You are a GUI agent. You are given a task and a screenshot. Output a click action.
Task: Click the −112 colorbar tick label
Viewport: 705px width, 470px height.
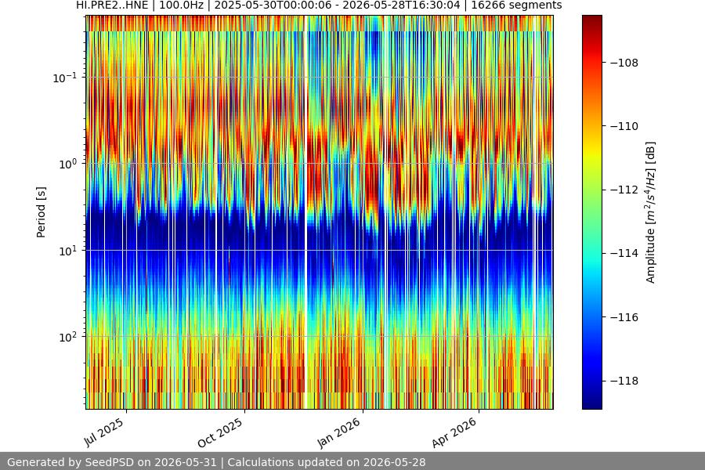point(624,190)
